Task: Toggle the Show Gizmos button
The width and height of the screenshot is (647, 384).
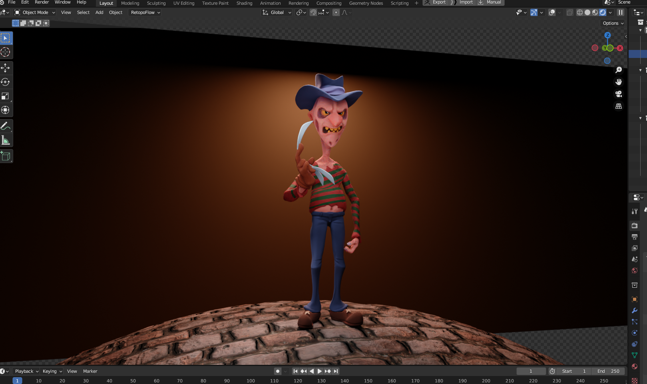Action: pos(534,12)
